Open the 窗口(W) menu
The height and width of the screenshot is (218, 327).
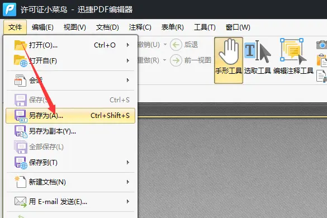(x=238, y=27)
